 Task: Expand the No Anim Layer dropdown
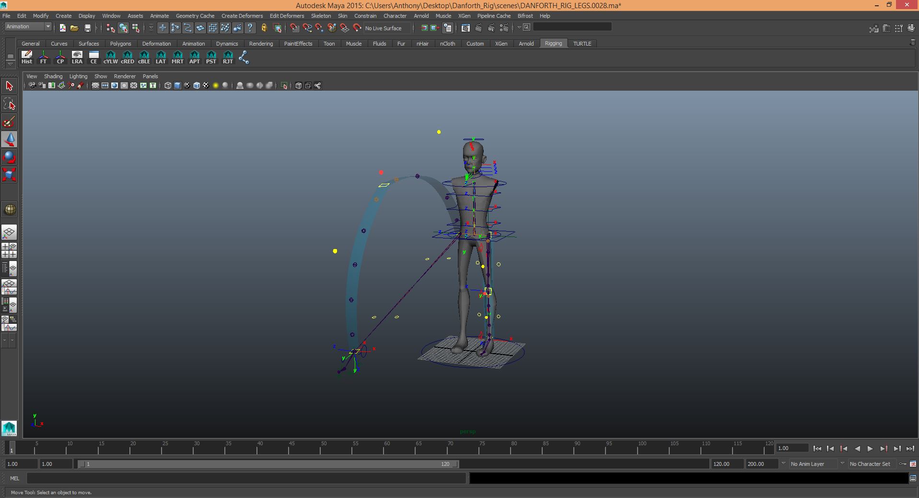813,464
